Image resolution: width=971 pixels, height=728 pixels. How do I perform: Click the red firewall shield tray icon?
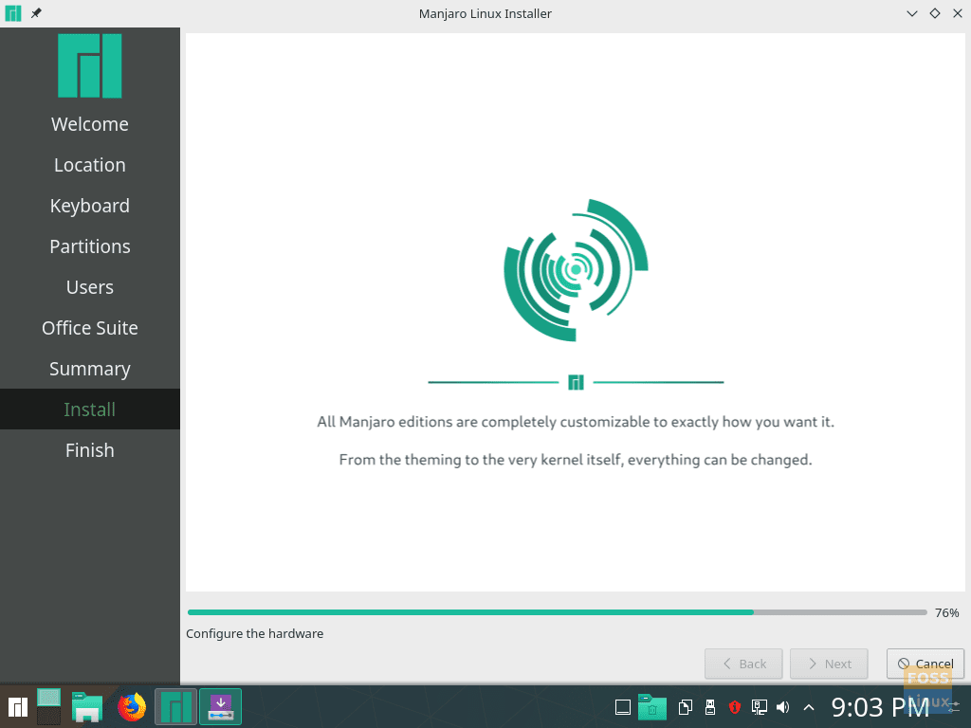click(735, 706)
